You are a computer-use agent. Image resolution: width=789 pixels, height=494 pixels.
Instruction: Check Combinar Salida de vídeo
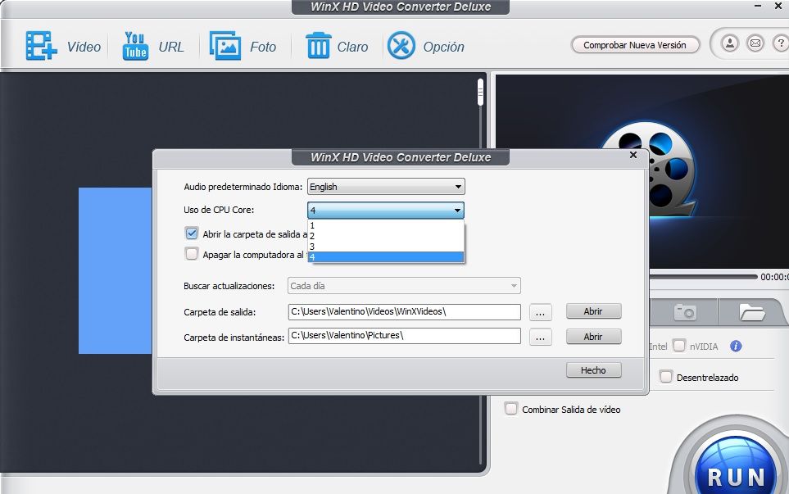[511, 409]
